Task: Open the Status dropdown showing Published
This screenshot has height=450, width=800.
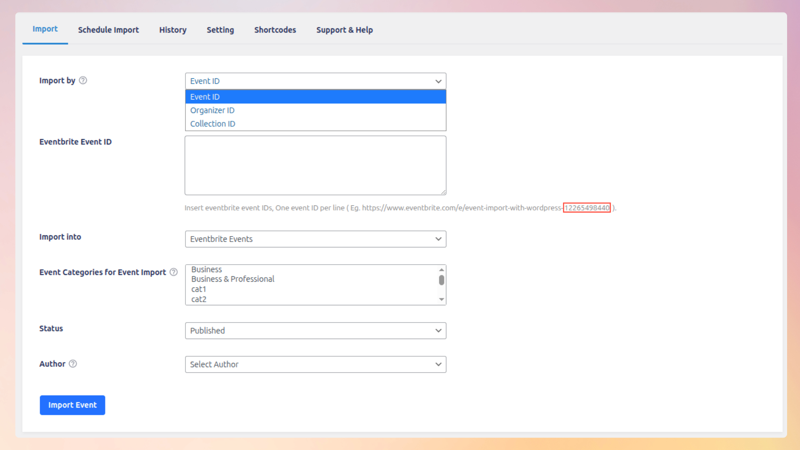Action: pyautogui.click(x=315, y=330)
